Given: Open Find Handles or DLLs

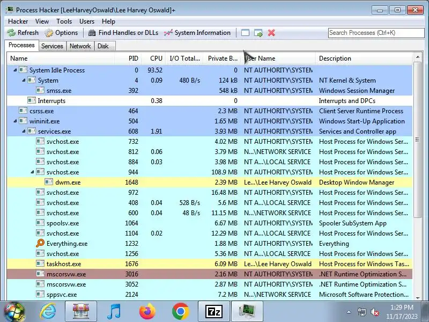Looking at the screenshot, I should tap(123, 33).
